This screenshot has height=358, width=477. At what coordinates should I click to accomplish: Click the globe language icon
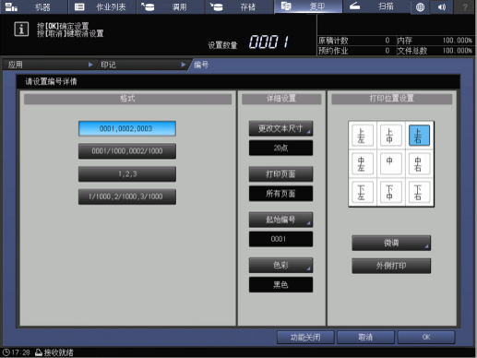[x=420, y=7]
